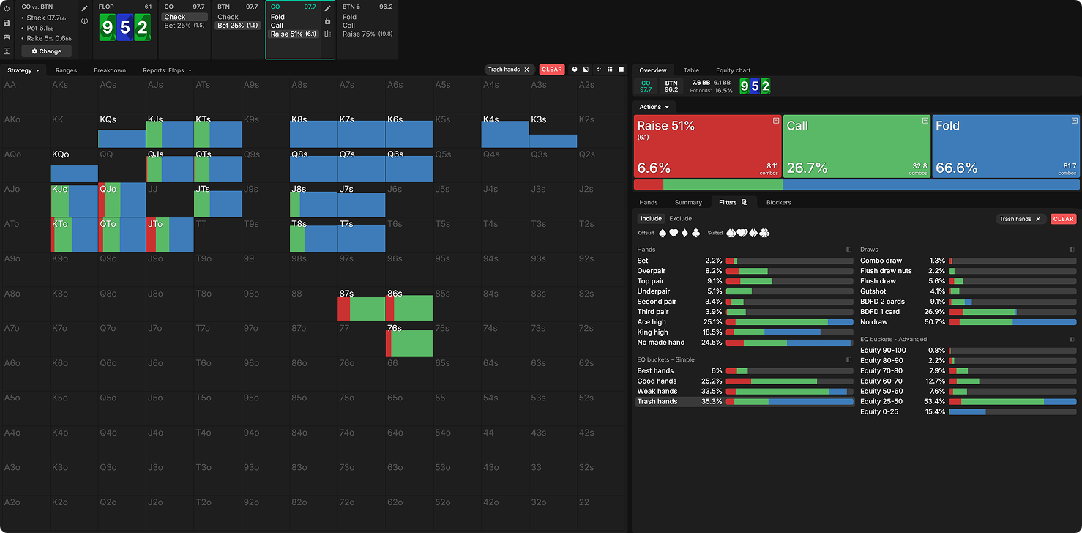Click the Change settings button
Image resolution: width=1082 pixels, height=533 pixels.
46,51
